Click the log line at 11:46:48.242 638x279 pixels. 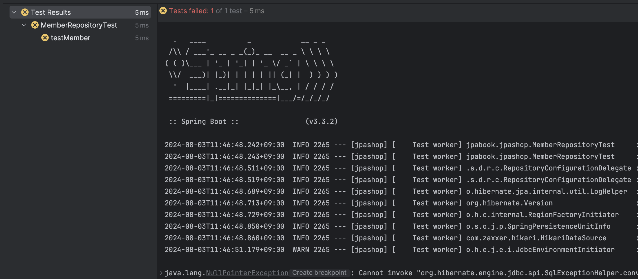click(401, 145)
